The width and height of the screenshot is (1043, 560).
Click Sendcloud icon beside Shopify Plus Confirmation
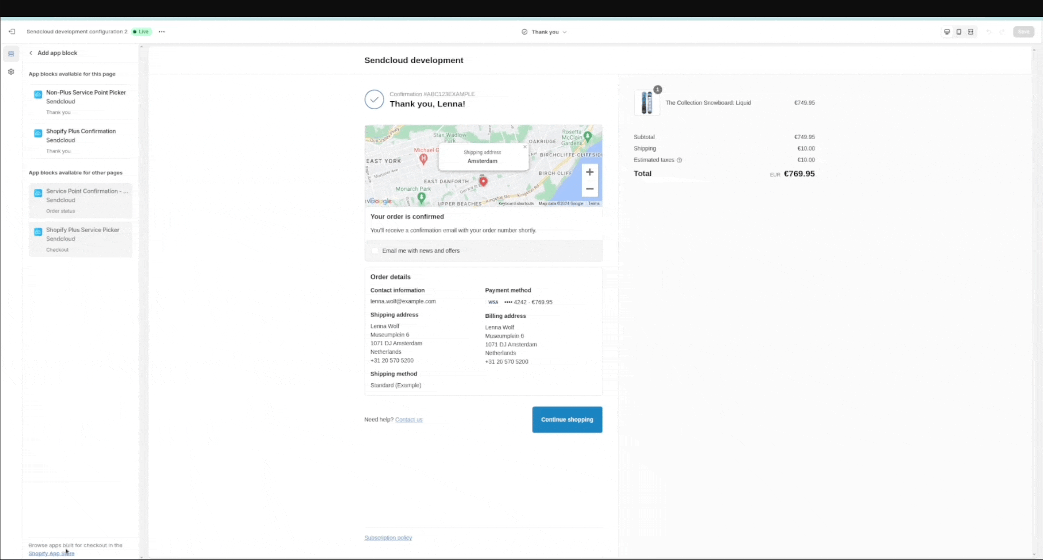pos(38,133)
